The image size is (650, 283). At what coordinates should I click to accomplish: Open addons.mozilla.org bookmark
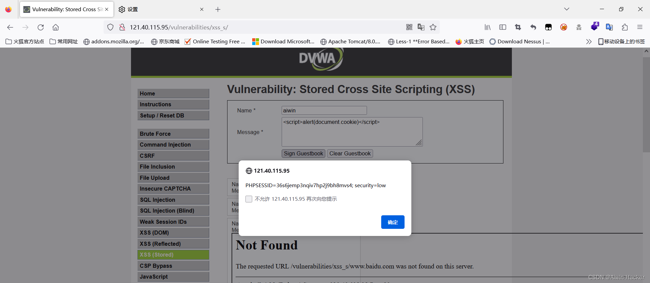(114, 42)
